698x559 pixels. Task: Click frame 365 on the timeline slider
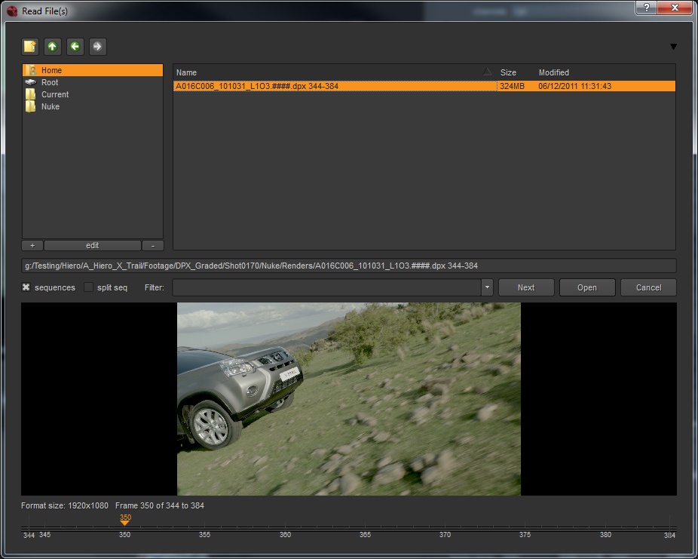[365, 527]
